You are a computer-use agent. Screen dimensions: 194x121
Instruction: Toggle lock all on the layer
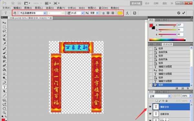[167, 101]
